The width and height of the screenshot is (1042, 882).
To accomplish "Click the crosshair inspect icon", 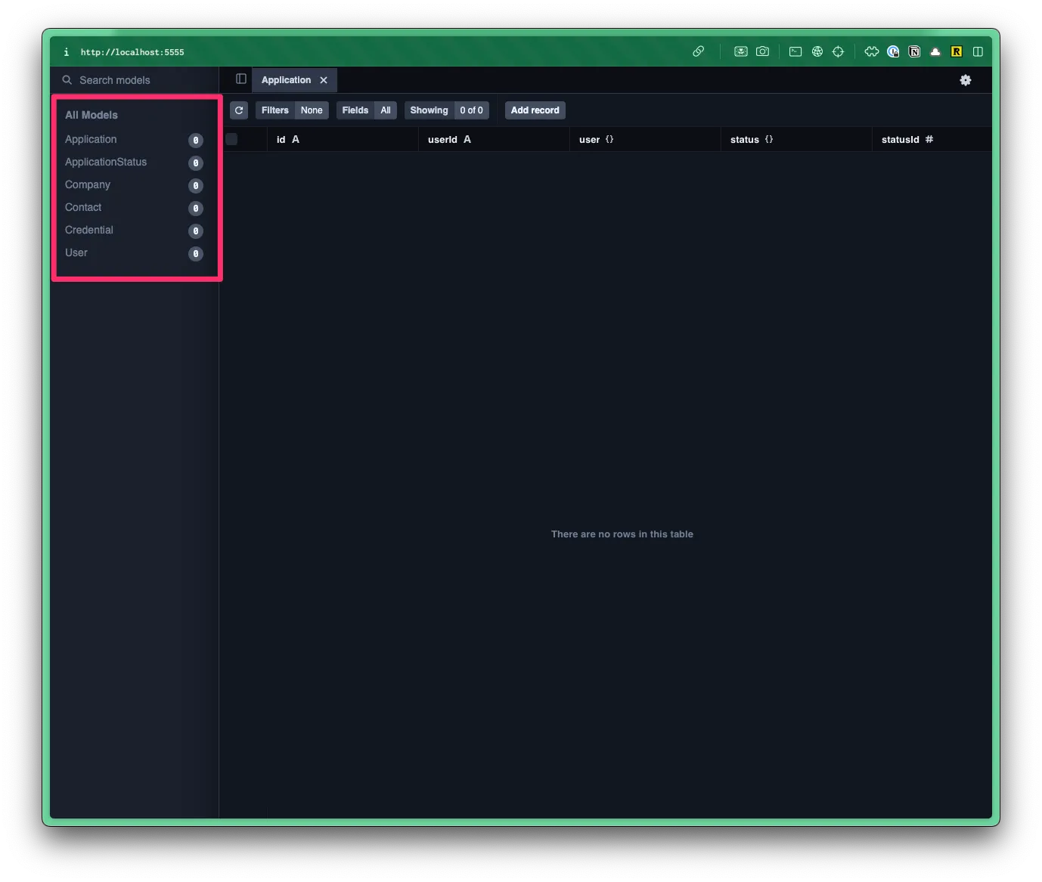I will point(838,51).
